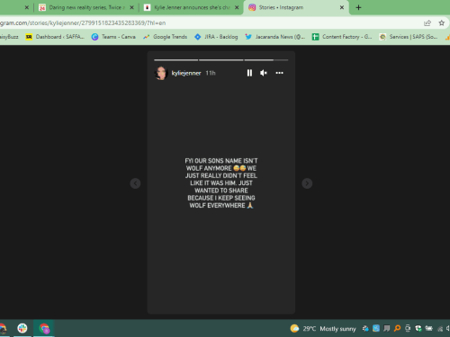Open Teams - Canva bookmark
Image resolution: width=450 pixels, height=337 pixels.
tap(113, 37)
